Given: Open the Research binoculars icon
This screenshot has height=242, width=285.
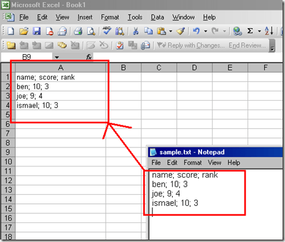Looking at the screenshot, I should [120, 31].
